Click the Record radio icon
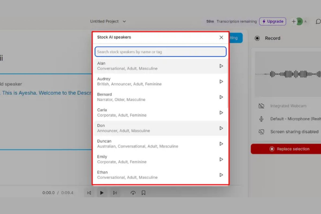Viewport: 321px width, 214px height. tap(257, 38)
